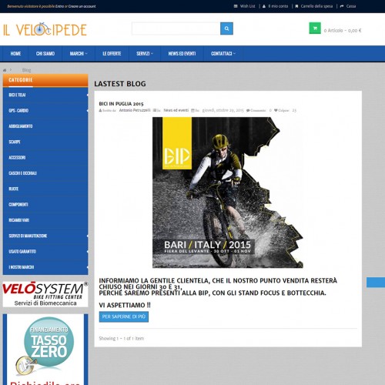Click inside the search input field

[x=176, y=28]
